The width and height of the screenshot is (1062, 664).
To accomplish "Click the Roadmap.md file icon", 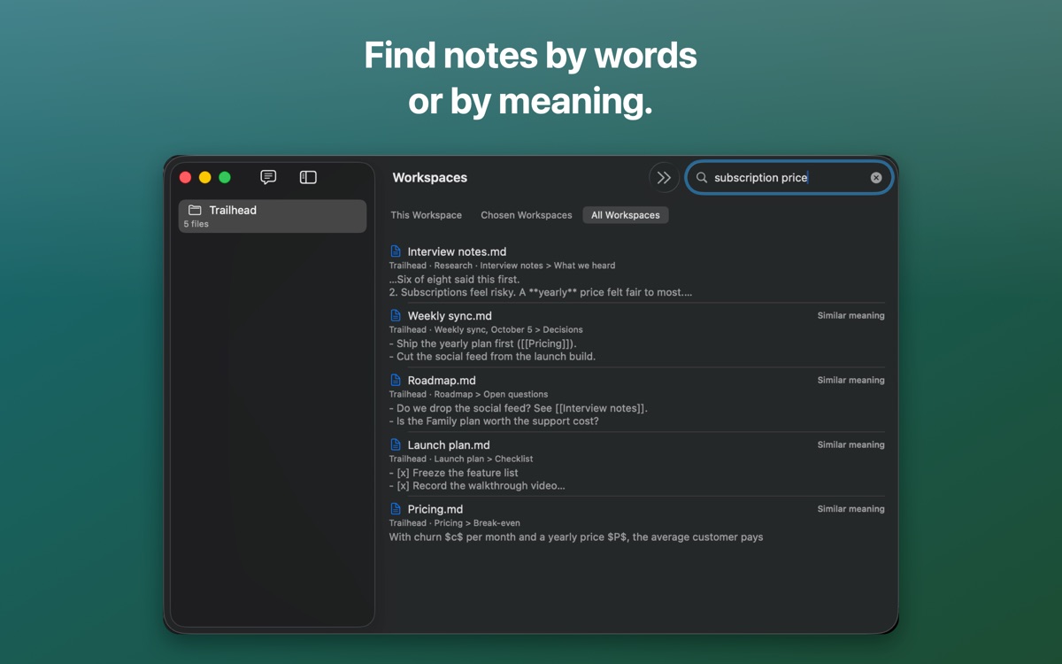I will (x=396, y=381).
